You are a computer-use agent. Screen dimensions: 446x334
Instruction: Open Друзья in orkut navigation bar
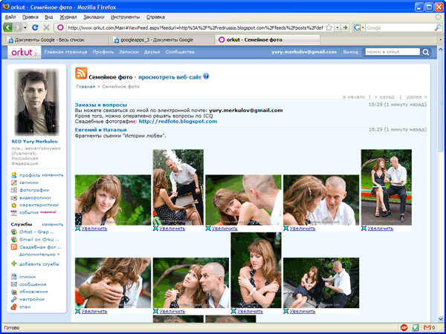152,52
